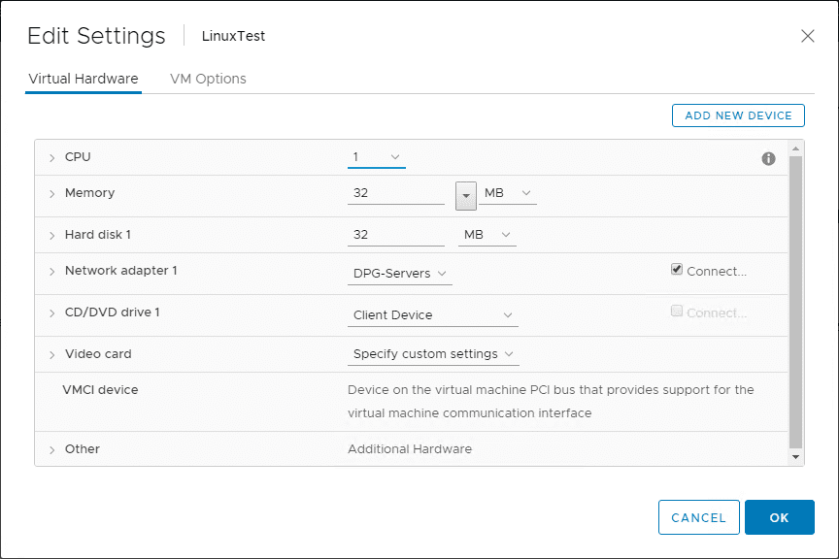Expand CD/DVD drive 1 details

point(51,313)
